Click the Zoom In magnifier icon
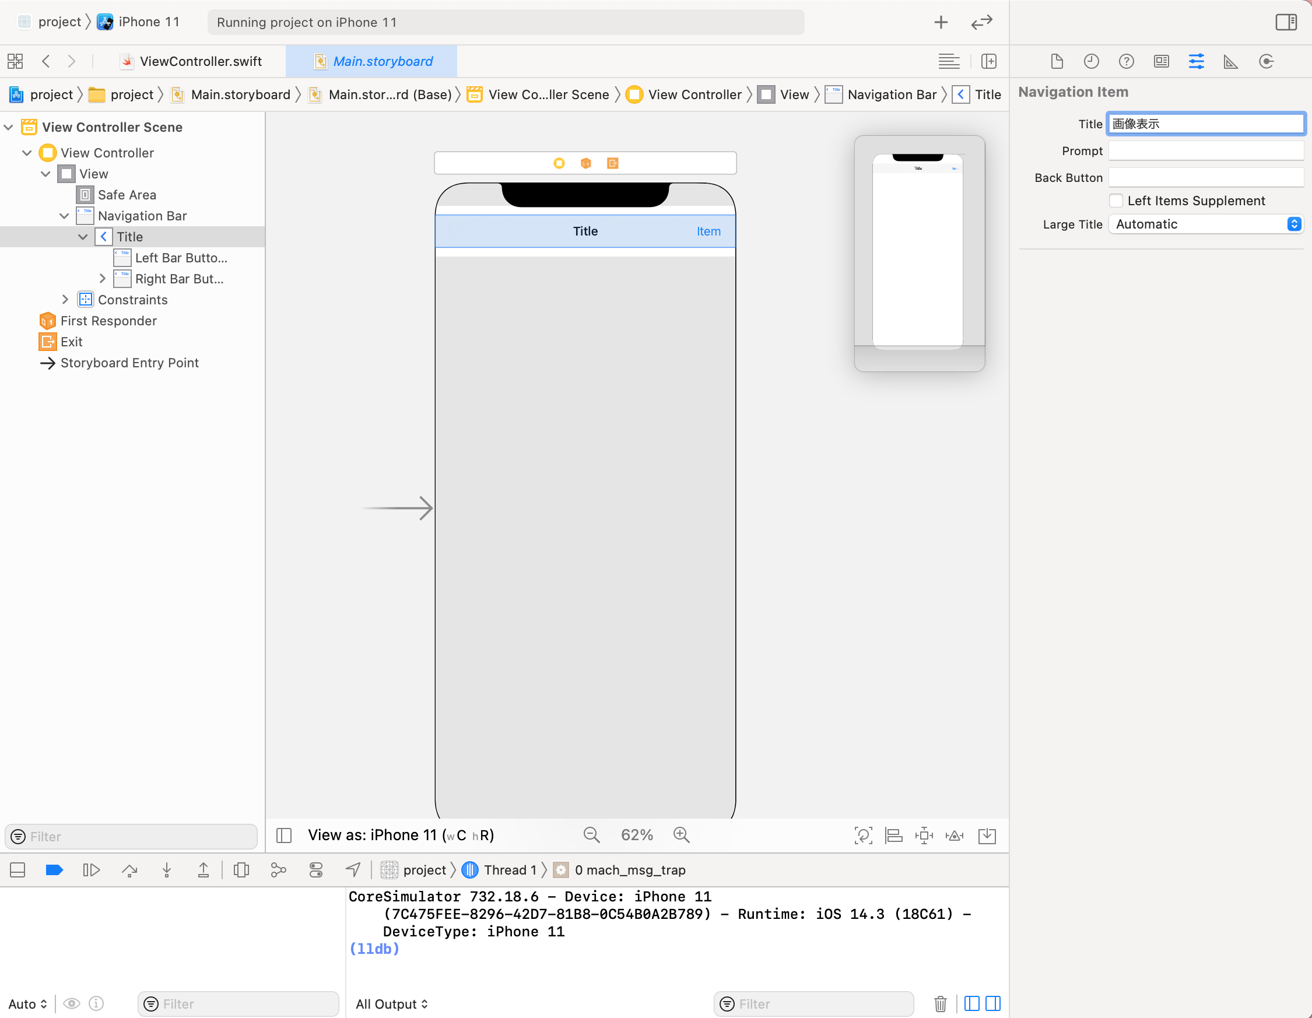1312x1018 pixels. (681, 835)
